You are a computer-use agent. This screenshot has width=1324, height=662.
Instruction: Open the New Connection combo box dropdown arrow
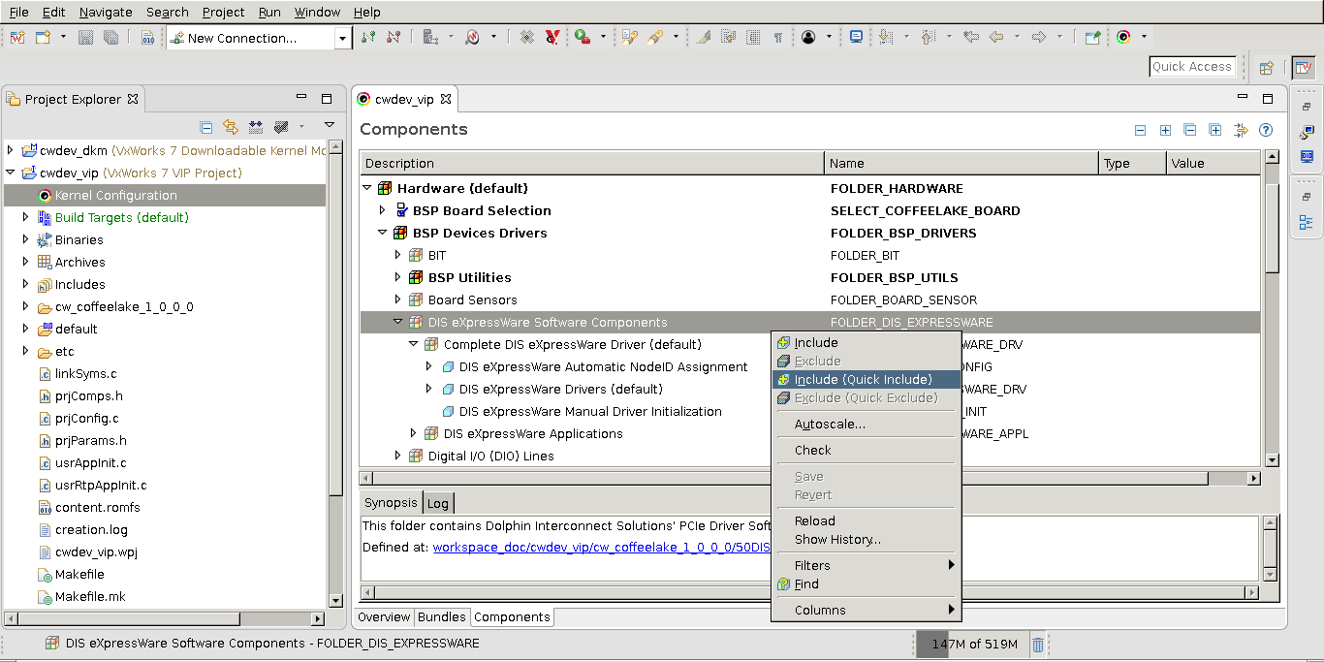point(343,38)
